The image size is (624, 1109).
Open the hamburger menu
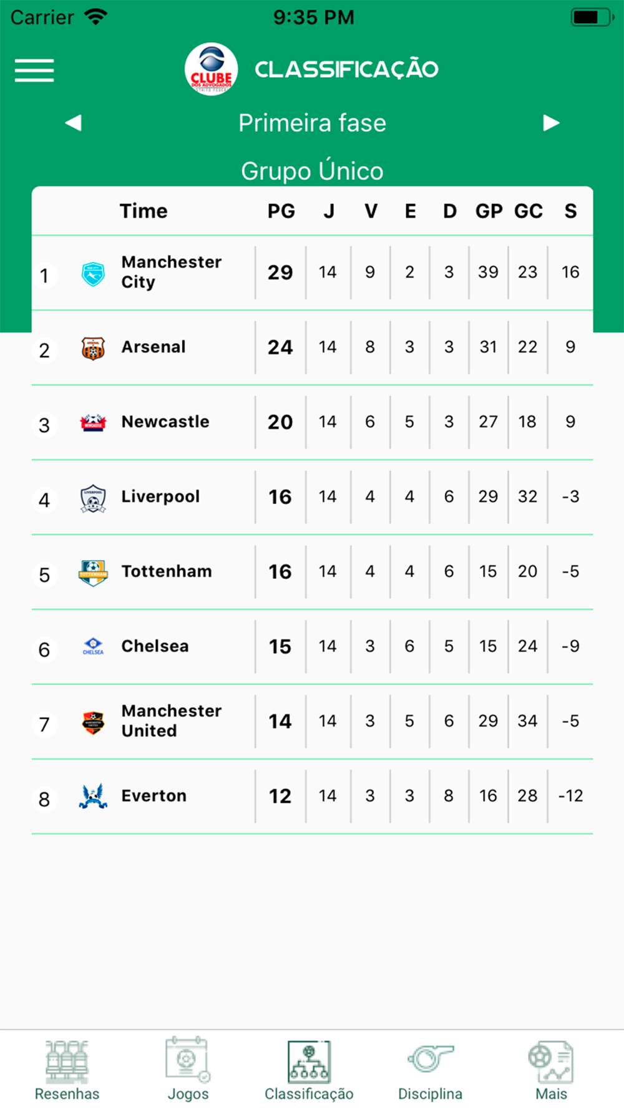click(x=34, y=70)
